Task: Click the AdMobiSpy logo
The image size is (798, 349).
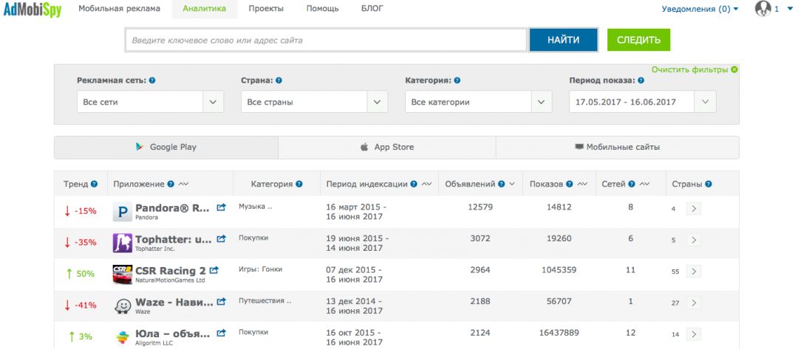Action: pyautogui.click(x=33, y=9)
